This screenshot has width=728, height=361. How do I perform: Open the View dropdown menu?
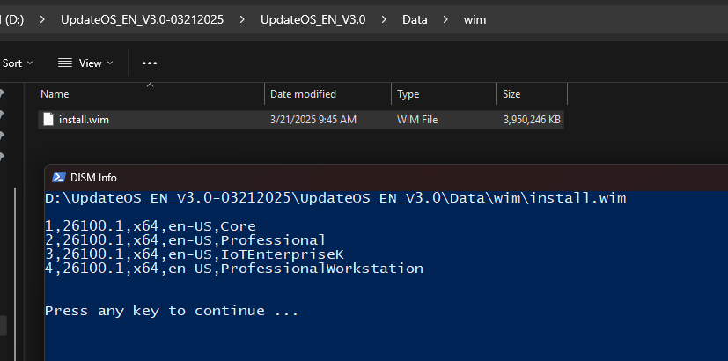click(85, 63)
